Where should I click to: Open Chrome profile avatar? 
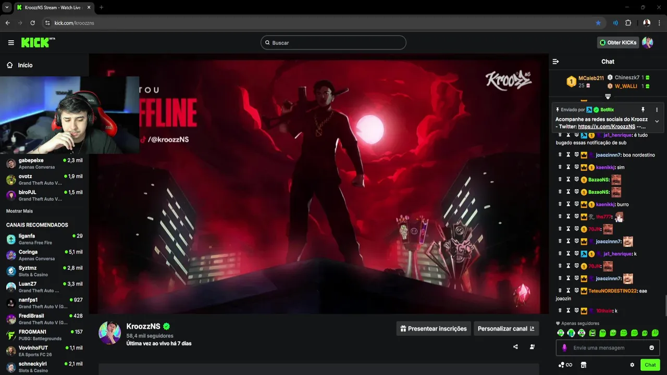647,23
